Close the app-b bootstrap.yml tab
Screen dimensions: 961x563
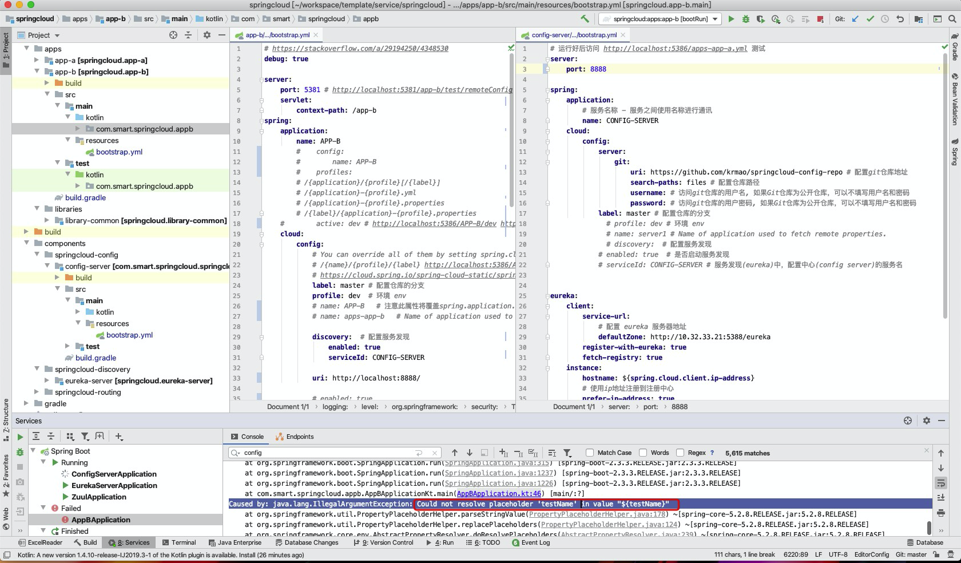316,35
